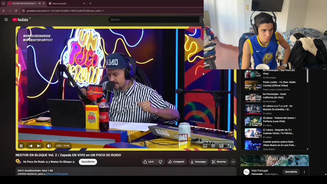Click the 2:07 / 19:45 time display
The image size is (327, 184).
click(x=63, y=146)
